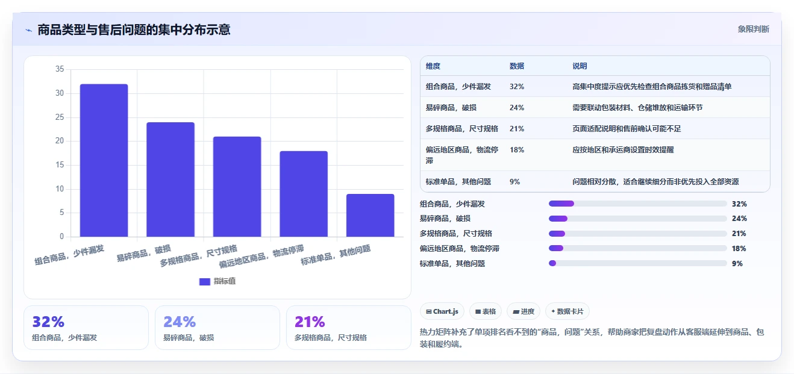
Task: Click description 应按地区和承运商设置时效提醒
Action: click(624, 150)
